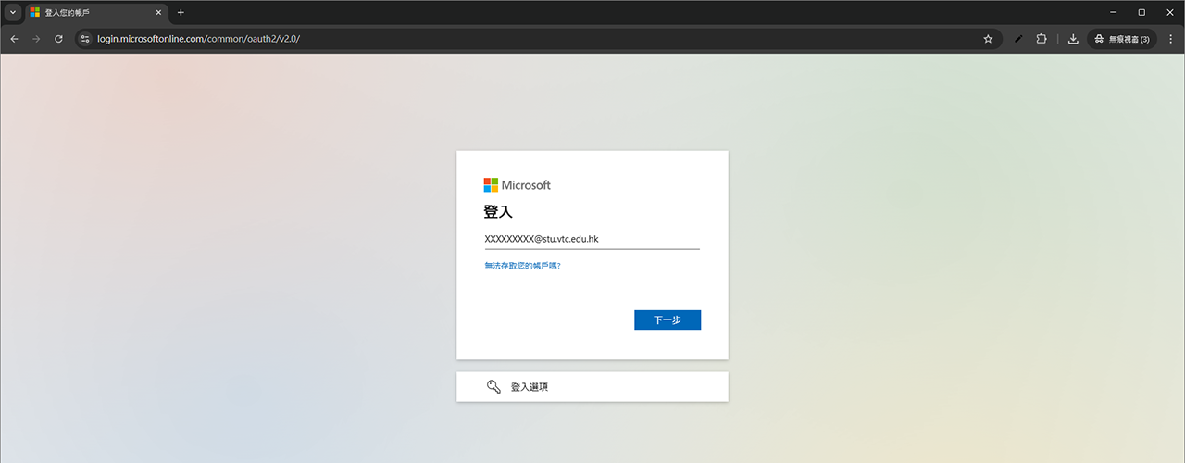Close the 登入您的帳戶 tab

click(x=158, y=13)
